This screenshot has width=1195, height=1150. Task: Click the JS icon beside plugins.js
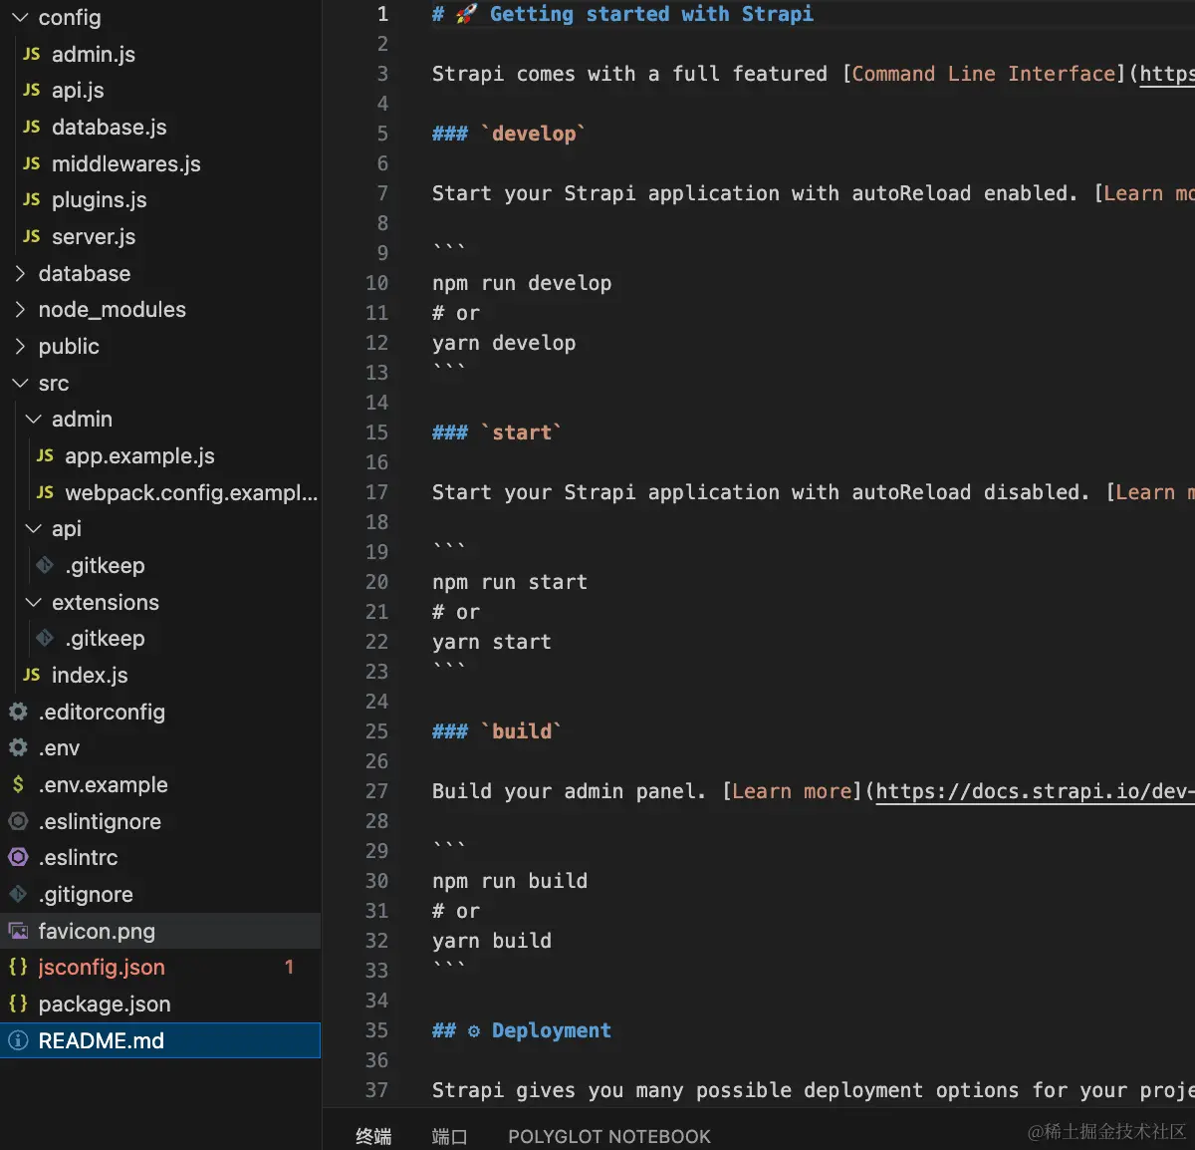pos(32,200)
